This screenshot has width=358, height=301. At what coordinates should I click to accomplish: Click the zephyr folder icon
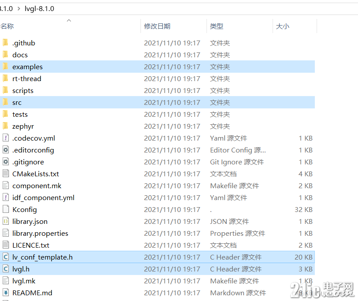point(5,126)
